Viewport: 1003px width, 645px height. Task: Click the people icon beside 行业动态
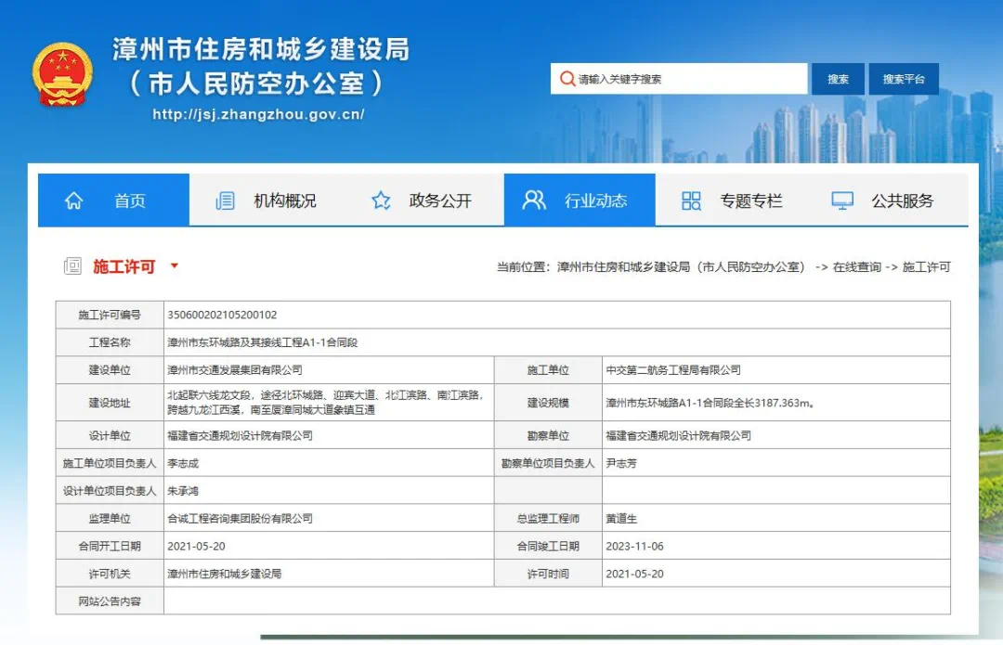pos(534,200)
